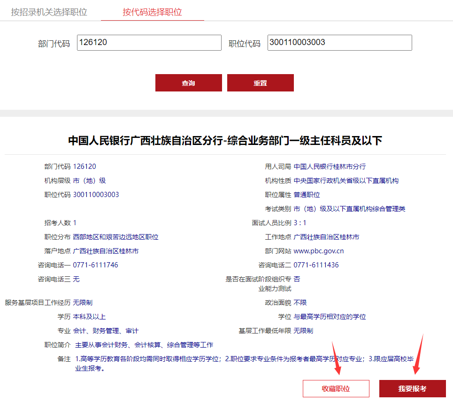The height and width of the screenshot is (402, 453).
Task: Click 职位属性 value 普通职位
Action: coord(307,195)
